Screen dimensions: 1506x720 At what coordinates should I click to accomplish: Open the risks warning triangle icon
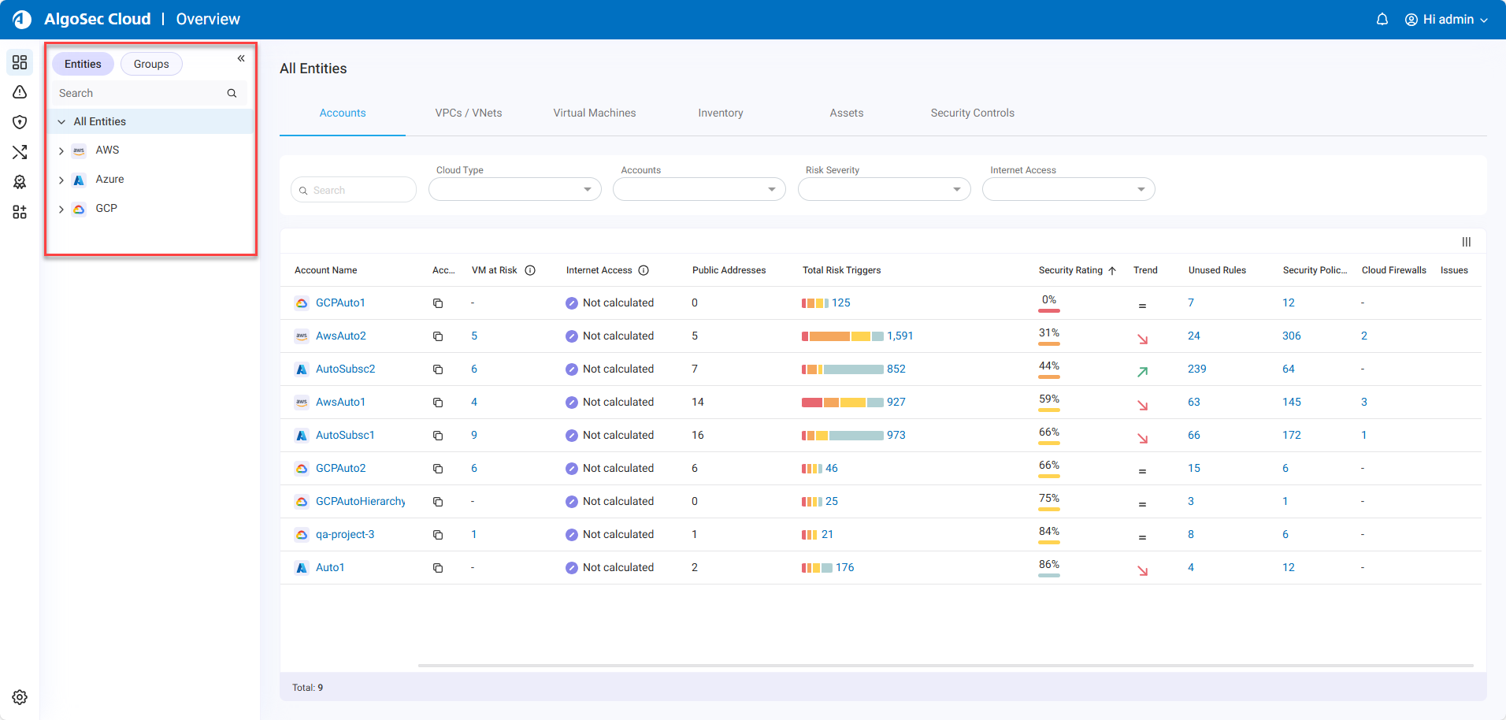pyautogui.click(x=20, y=92)
